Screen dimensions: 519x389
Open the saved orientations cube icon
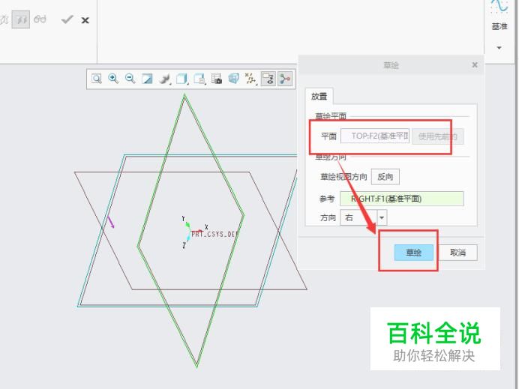coord(181,79)
